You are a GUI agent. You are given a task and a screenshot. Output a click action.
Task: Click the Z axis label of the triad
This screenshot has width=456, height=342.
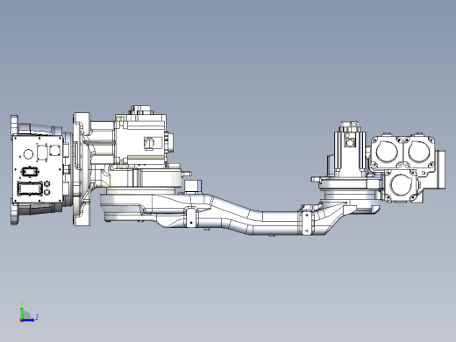coord(37,317)
